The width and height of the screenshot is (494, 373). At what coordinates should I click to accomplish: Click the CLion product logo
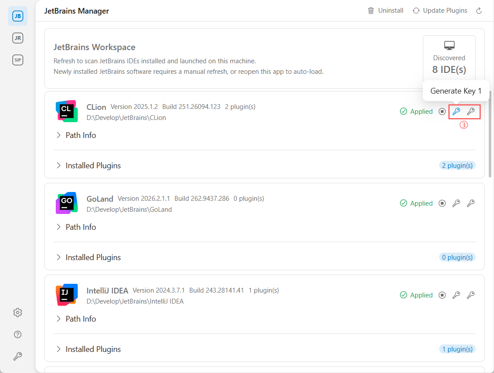pyautogui.click(x=67, y=111)
